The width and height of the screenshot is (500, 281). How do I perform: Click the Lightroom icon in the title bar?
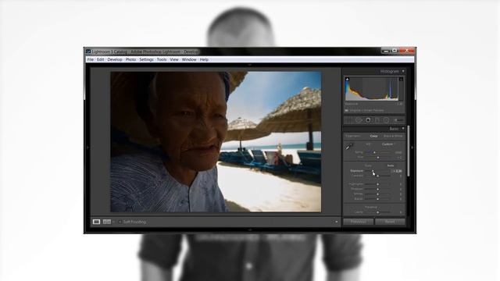88,52
